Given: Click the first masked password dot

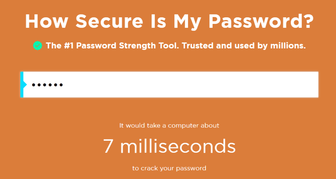Looking at the screenshot, I should pos(33,85).
